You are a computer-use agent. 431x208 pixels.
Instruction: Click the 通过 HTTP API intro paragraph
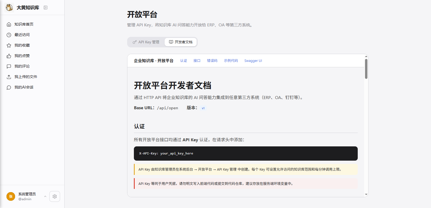pos(219,97)
